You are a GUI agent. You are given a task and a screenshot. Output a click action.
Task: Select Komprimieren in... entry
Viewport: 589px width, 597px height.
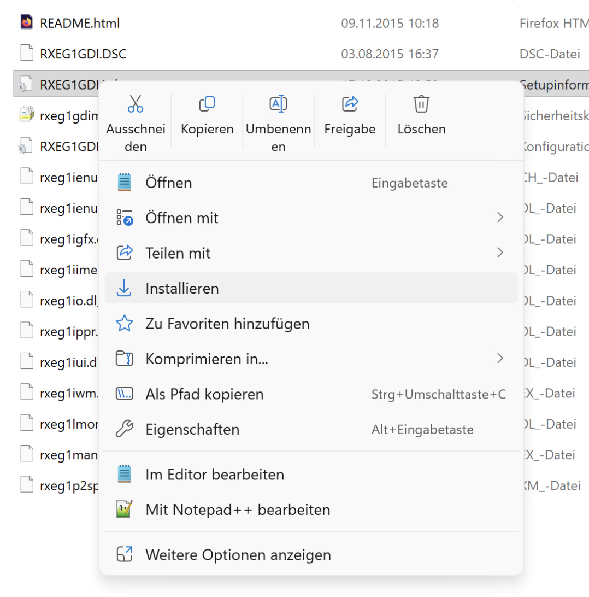[311, 359]
